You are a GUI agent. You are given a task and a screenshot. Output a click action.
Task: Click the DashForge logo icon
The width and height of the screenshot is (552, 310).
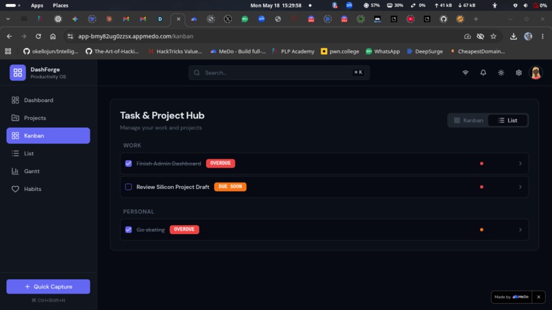18,73
